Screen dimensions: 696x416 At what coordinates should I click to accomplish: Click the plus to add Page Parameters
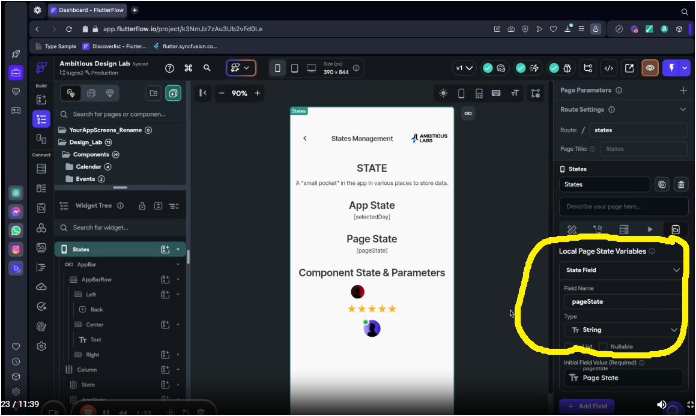coord(683,91)
